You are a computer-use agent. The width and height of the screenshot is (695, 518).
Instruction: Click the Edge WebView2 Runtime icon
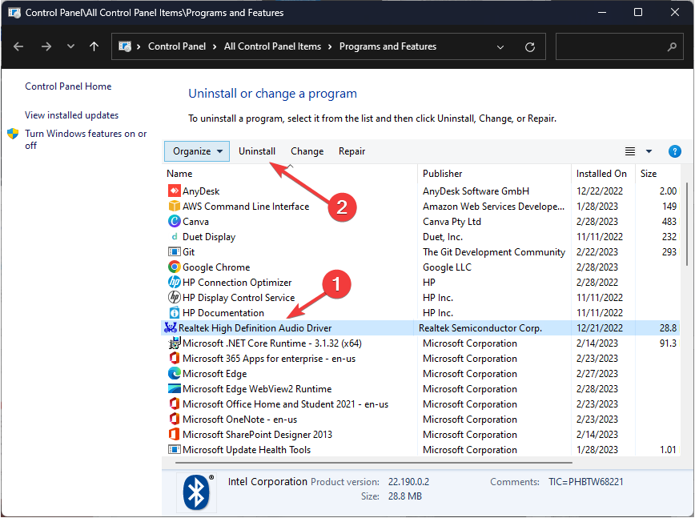[175, 388]
